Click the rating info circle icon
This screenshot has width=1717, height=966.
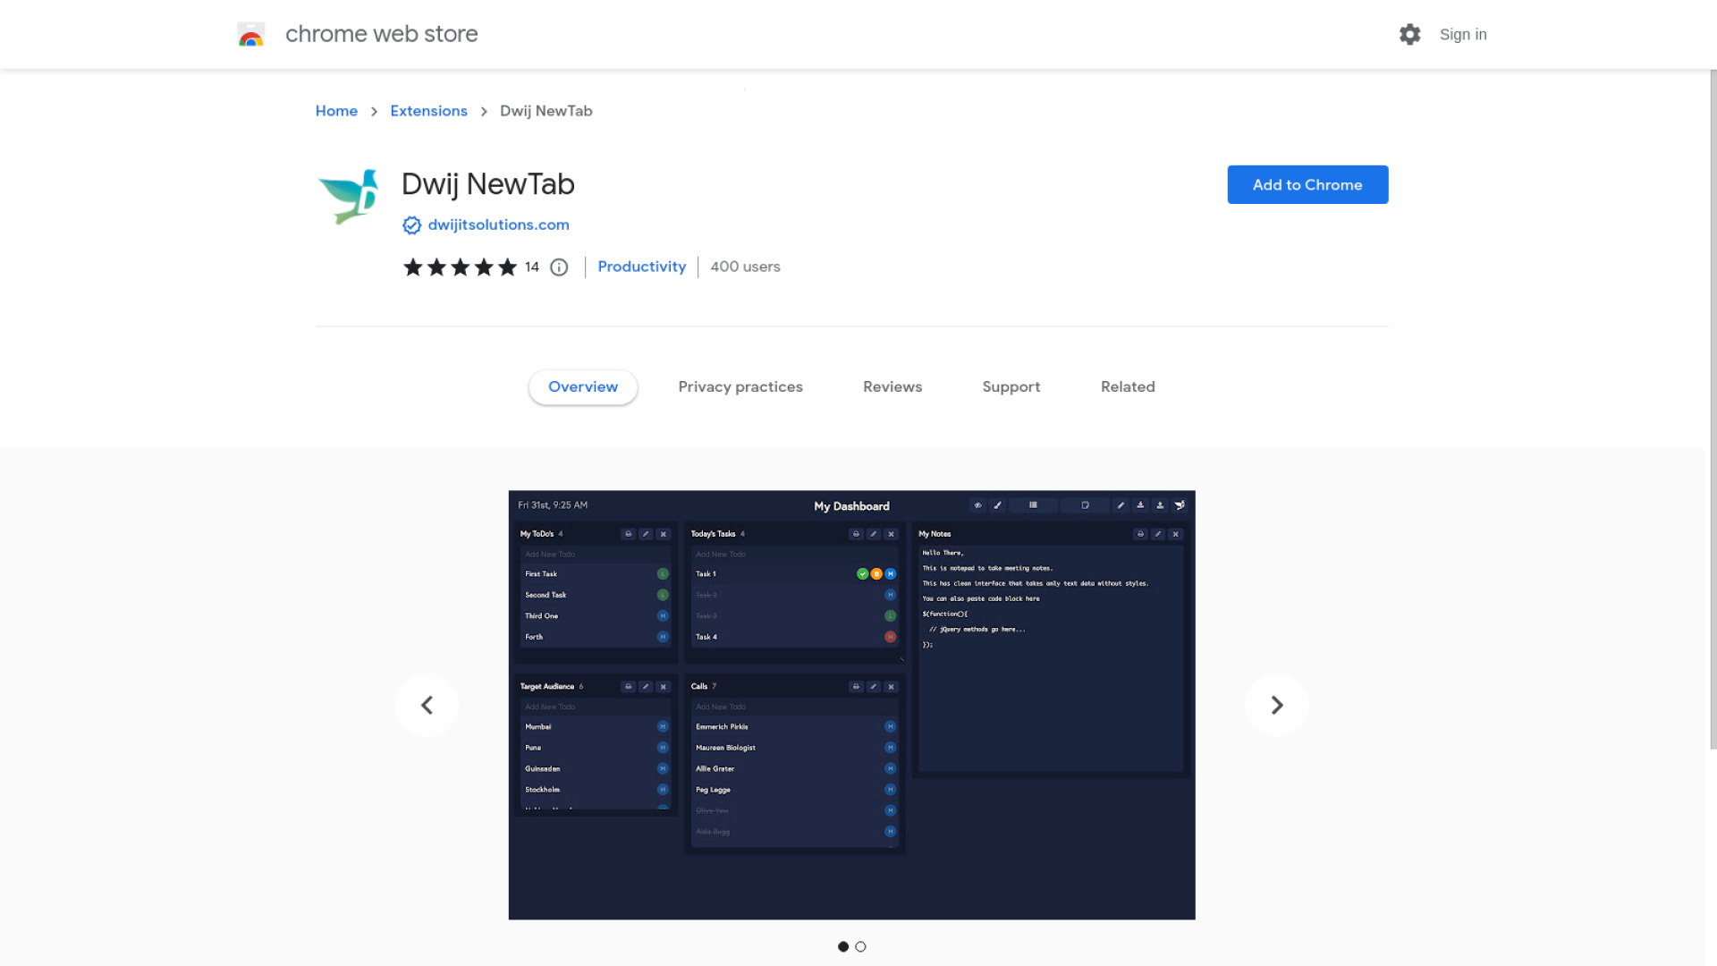pyautogui.click(x=559, y=267)
